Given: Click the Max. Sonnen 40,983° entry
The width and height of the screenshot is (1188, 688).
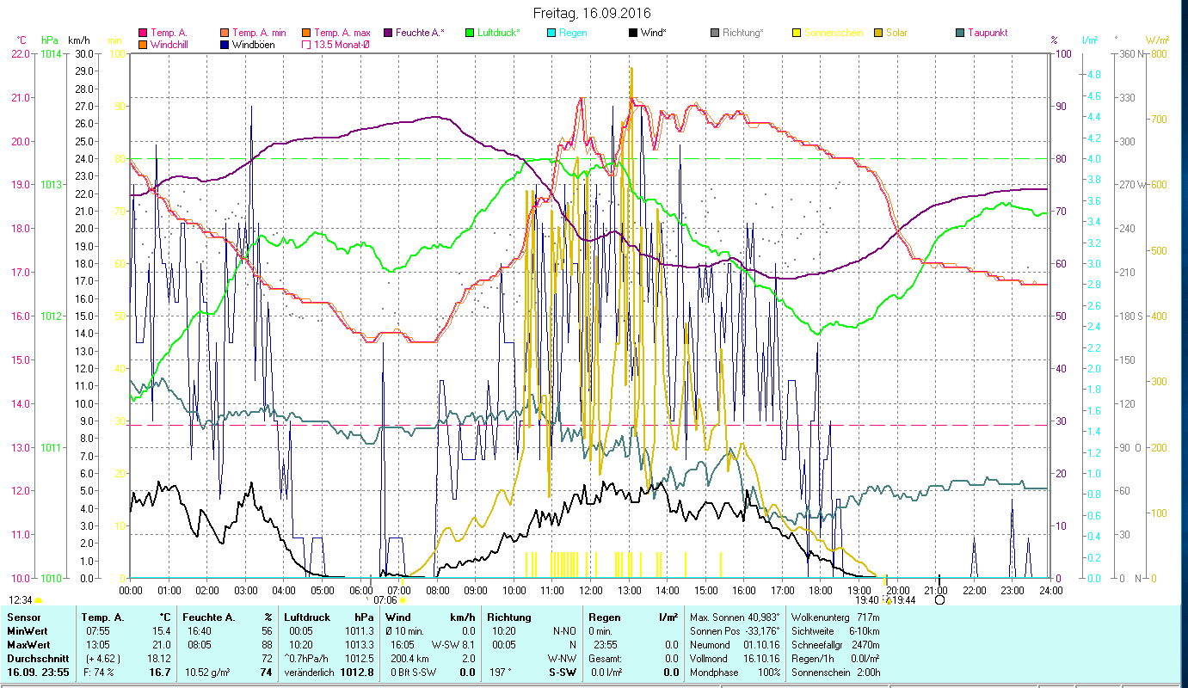Looking at the screenshot, I should tap(736, 617).
